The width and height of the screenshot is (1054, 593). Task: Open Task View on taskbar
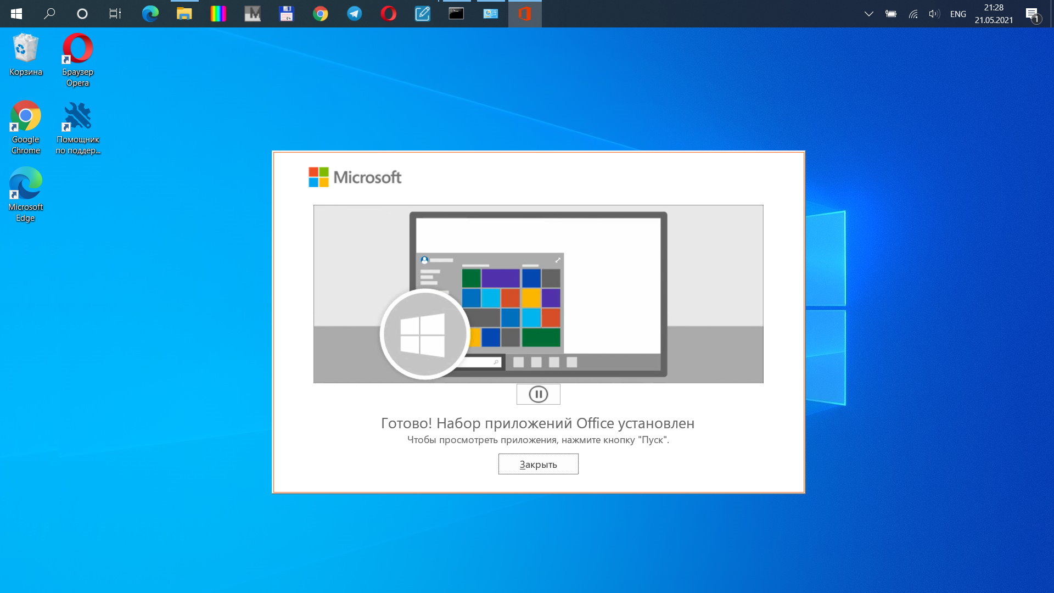(115, 14)
